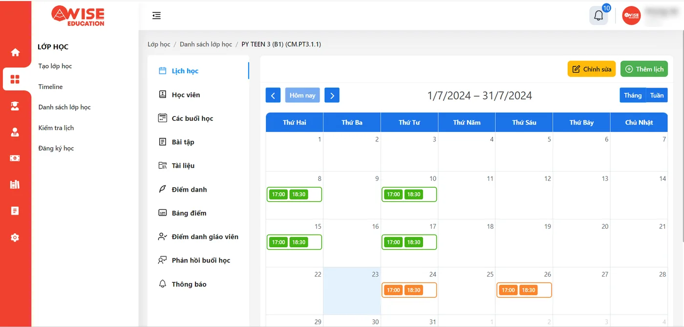Open the Phản hồi buổi học tab
Viewport: 684px width, 327px height.
pos(198,261)
